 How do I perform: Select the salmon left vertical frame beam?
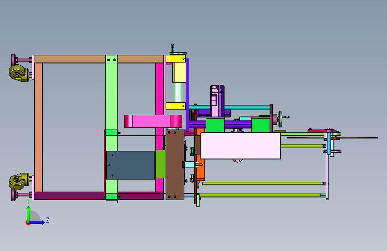pyautogui.click(x=38, y=127)
